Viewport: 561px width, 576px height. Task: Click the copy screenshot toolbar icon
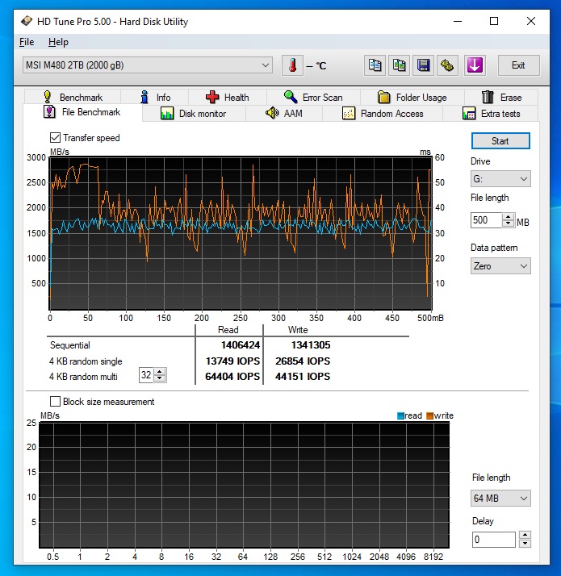399,65
